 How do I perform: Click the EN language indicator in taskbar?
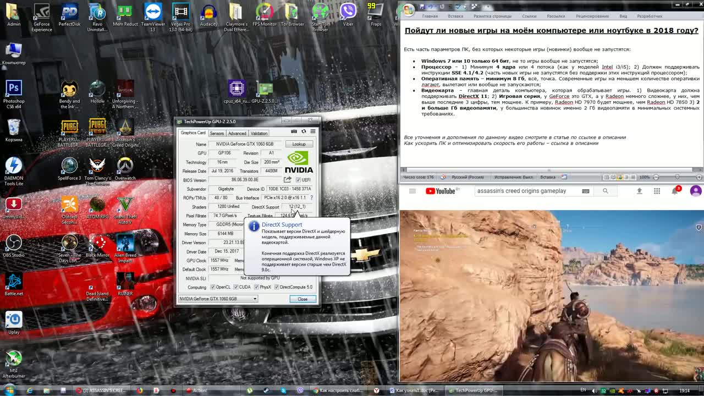pos(583,390)
